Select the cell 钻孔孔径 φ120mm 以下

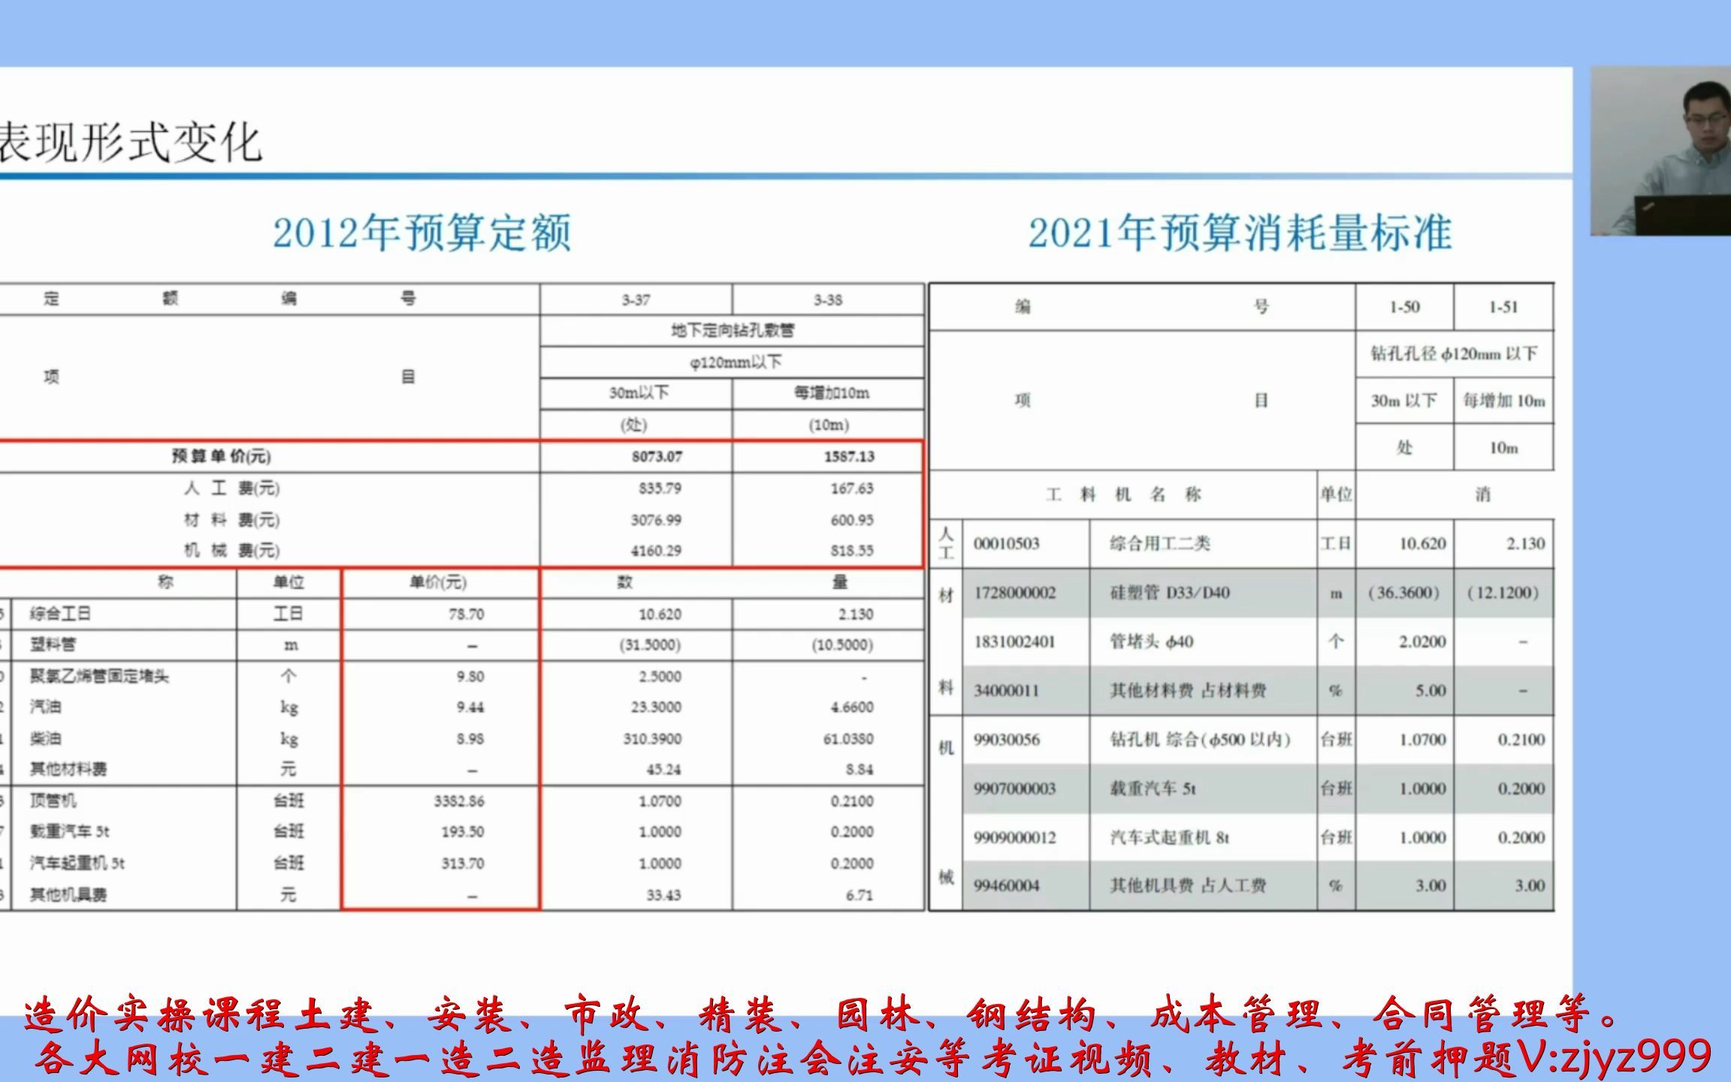point(1454,354)
